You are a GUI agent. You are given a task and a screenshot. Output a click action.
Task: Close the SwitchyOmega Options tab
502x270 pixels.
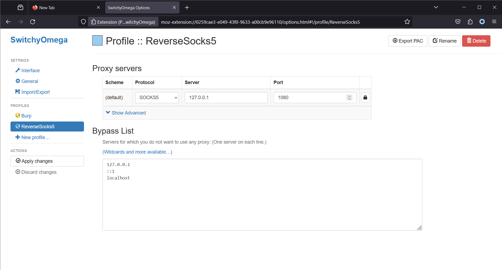tap(174, 8)
